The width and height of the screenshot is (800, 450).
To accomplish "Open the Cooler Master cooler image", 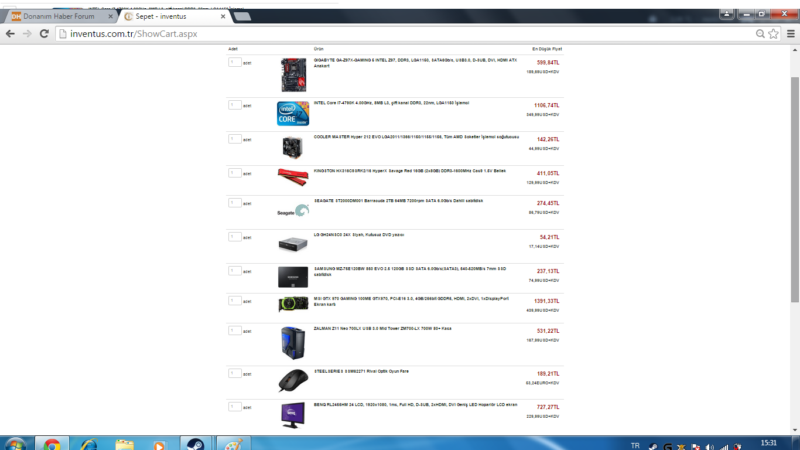I will click(293, 147).
